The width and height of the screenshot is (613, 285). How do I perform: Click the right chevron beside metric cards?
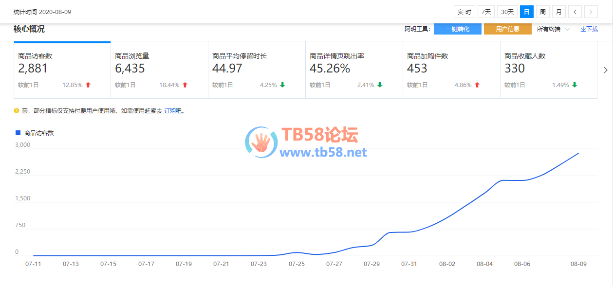[605, 71]
